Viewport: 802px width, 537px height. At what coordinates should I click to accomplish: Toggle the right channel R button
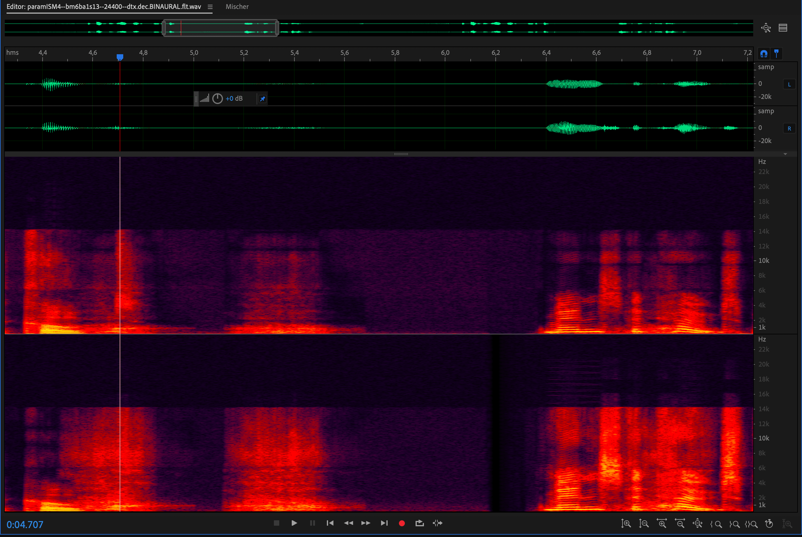[789, 129]
